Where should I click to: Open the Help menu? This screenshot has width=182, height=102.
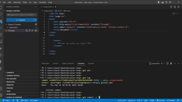(x=50, y=2)
